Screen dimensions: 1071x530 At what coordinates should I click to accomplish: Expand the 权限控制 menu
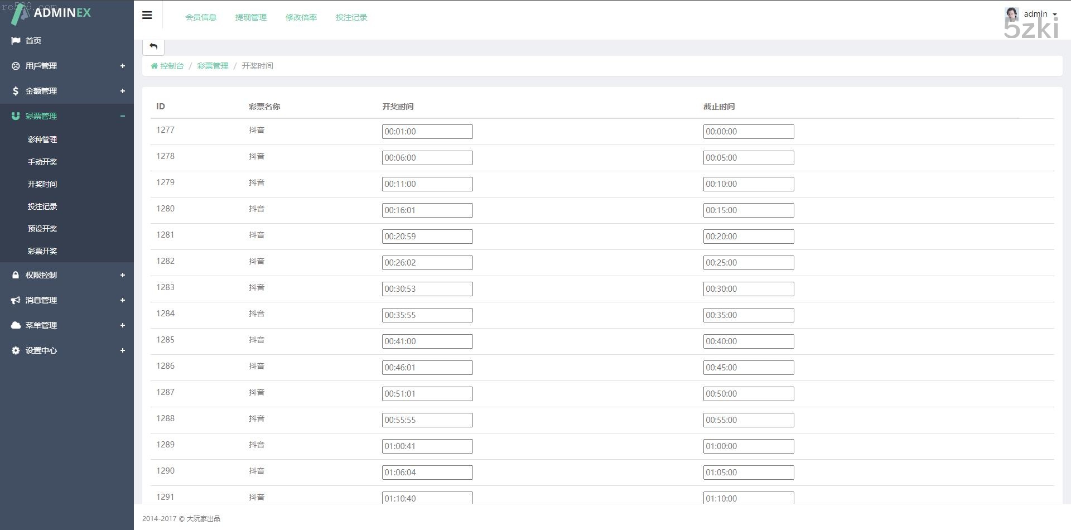[122, 275]
